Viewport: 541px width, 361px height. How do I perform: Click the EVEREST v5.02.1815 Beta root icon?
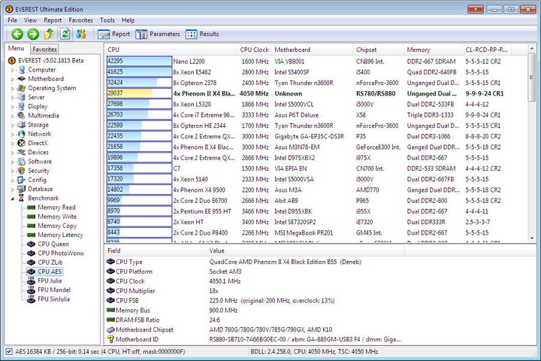[x=12, y=60]
